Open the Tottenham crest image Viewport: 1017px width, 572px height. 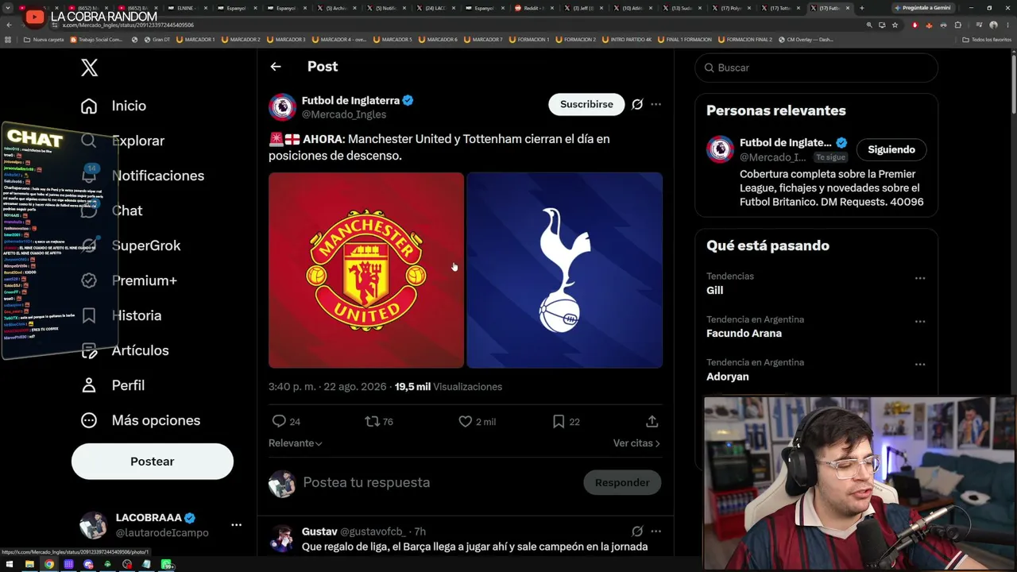564,270
